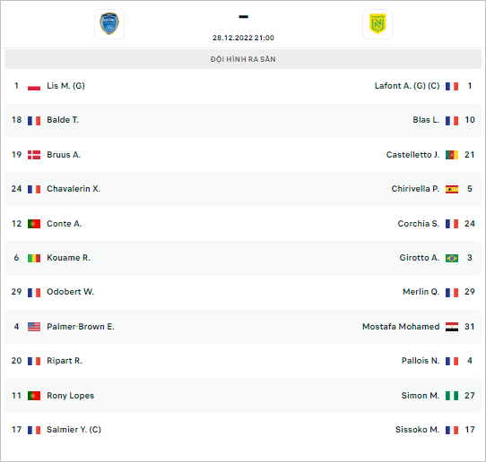Click Poland flag next to Lis M.
The image size is (486, 462).
34,87
